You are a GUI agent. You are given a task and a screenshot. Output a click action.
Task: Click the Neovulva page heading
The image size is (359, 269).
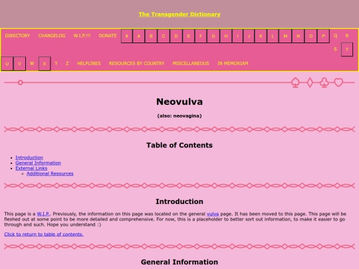[179, 102]
